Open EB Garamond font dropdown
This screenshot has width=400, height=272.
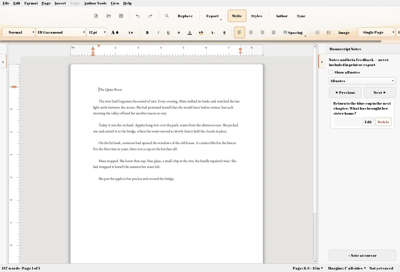pos(61,32)
